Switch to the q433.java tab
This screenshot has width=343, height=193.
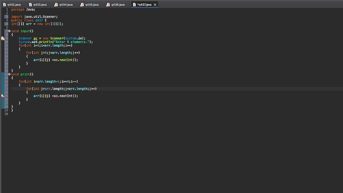(38, 5)
